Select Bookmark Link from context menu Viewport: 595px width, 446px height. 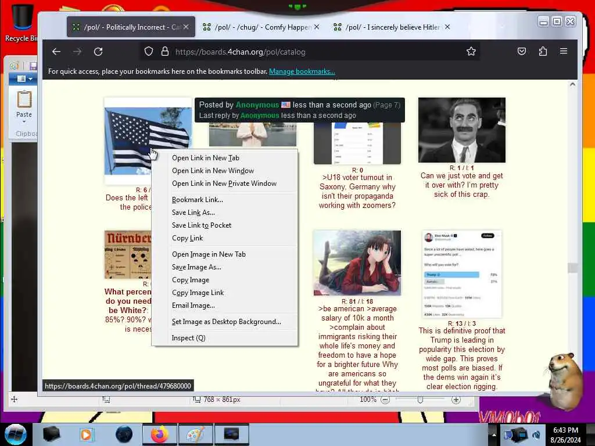pos(225,200)
